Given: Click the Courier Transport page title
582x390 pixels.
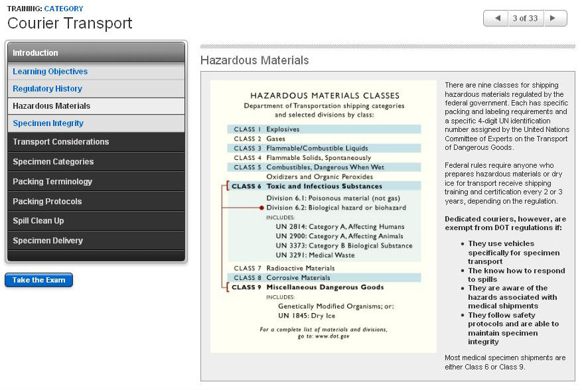Looking at the screenshot, I should coord(70,23).
